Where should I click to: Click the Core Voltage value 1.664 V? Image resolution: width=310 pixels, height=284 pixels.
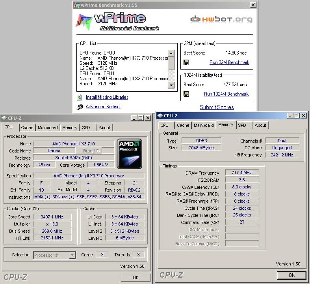pos(100,165)
